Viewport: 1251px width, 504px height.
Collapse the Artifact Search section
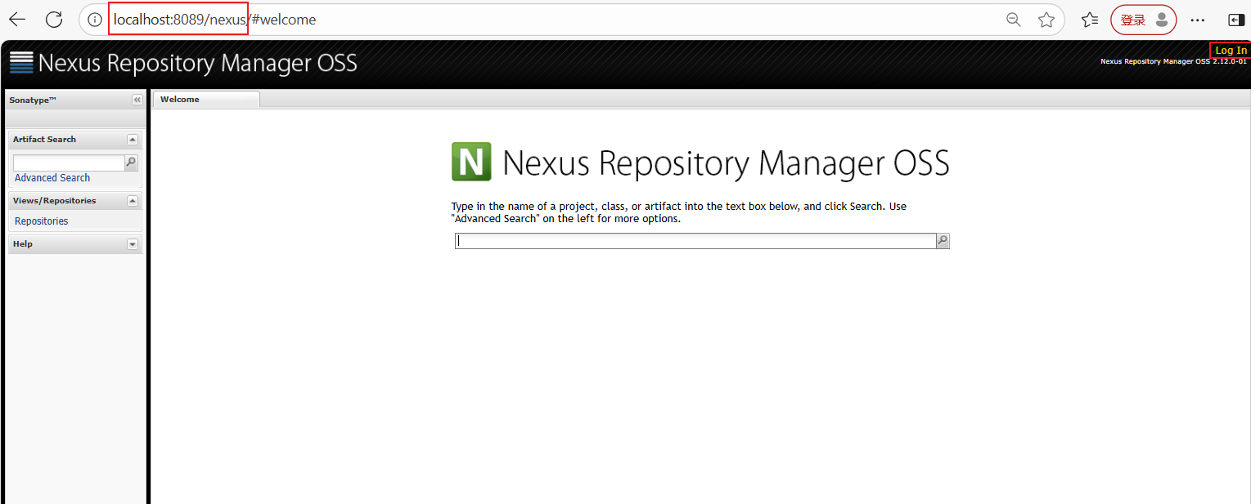tap(133, 140)
